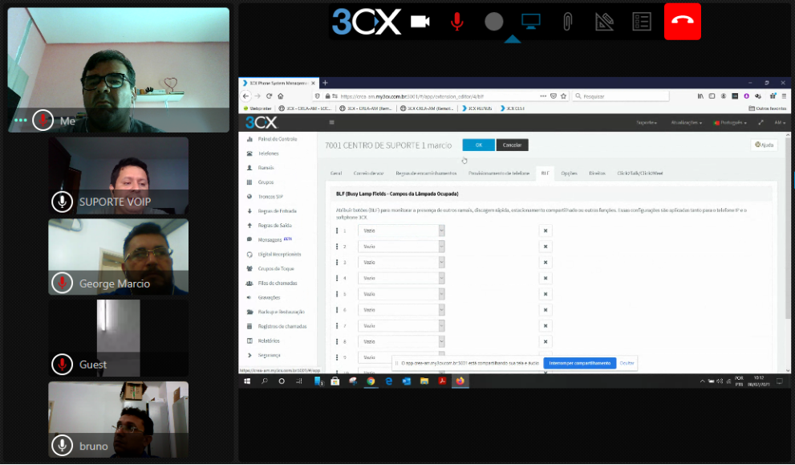Open Filas de chamadas in sidebar
Image resolution: width=795 pixels, height=465 pixels.
pos(278,283)
